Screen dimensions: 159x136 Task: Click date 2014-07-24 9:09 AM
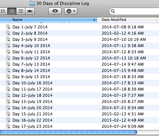tap(123, 127)
